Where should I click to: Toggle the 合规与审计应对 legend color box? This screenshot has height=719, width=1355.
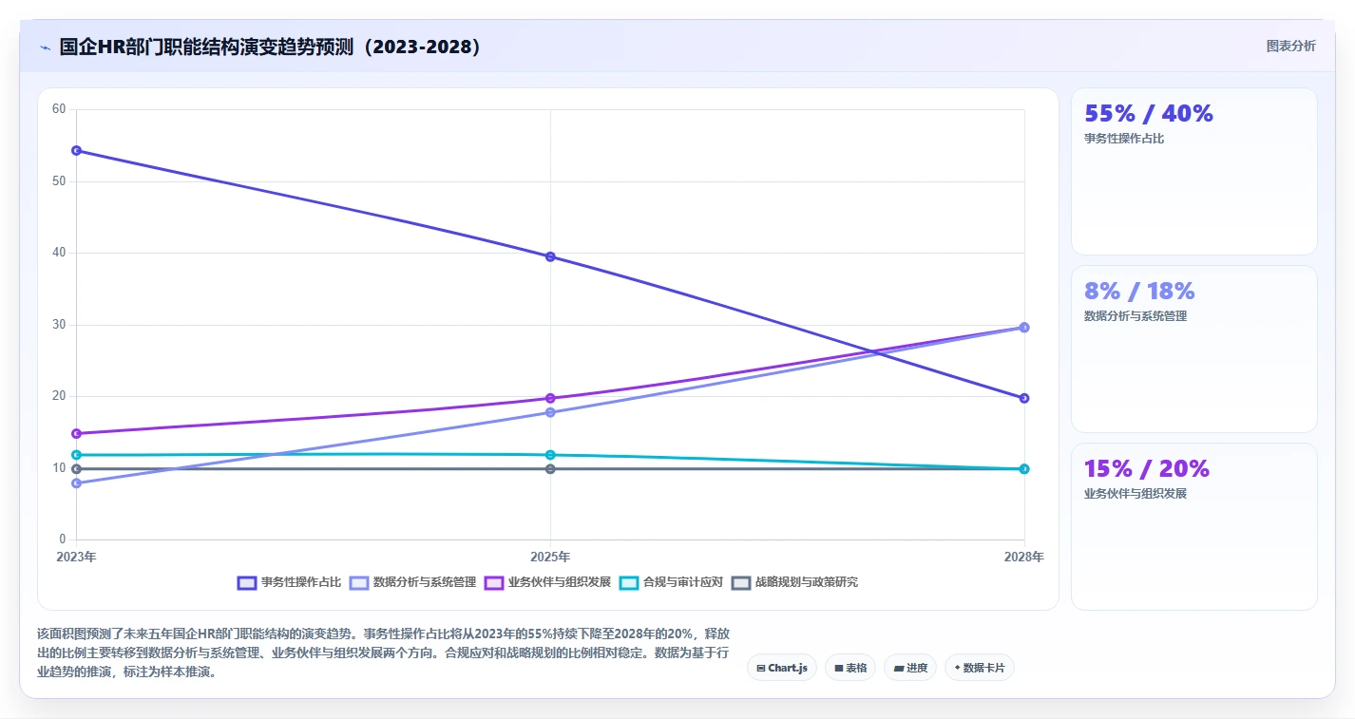[629, 582]
